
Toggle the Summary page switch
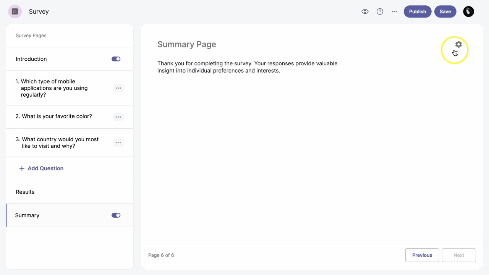[x=116, y=215]
